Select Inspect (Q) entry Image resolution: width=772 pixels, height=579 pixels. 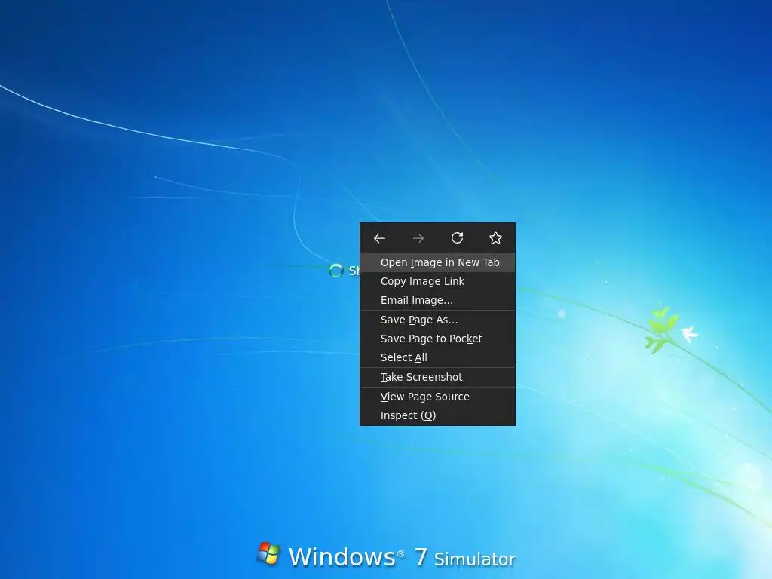437,415
